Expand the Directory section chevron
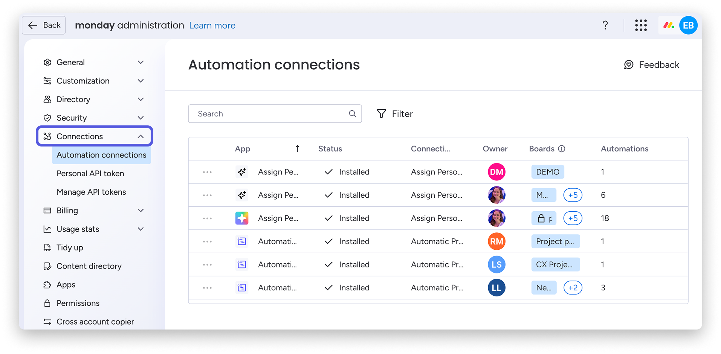 (141, 99)
